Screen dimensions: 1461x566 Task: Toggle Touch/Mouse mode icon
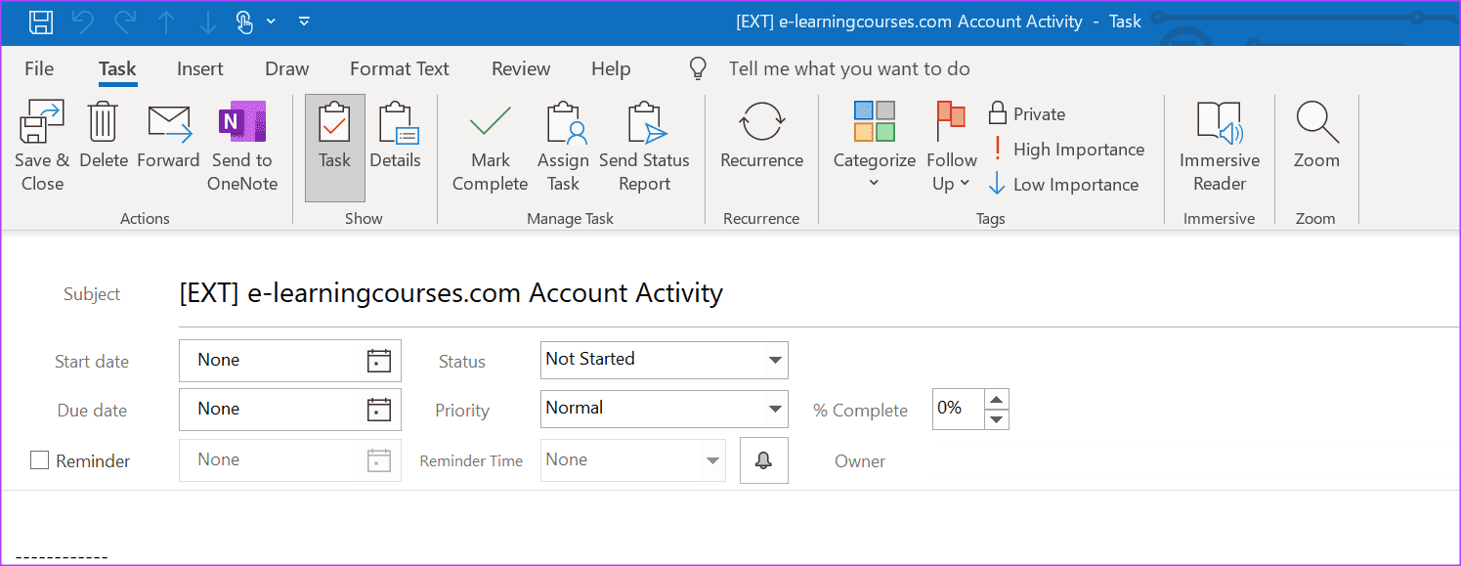(244, 22)
